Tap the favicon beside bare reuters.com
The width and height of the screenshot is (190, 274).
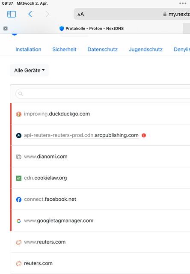(19, 264)
